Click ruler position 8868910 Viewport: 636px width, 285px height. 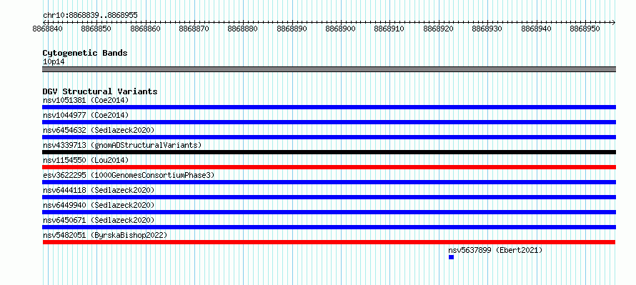pyautogui.click(x=389, y=29)
